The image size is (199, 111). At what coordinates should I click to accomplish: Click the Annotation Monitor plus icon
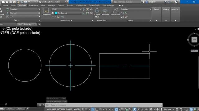158,109
